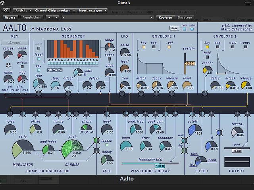Screen dimensions: 254x190
Task: Toggle the sequencer local checkbox
Action: click(x=38, y=59)
